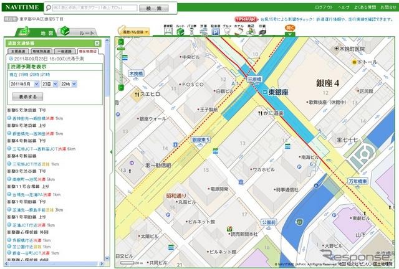Click the お問合せ contact link
The width and height of the screenshot is (399, 269).
(x=388, y=7)
